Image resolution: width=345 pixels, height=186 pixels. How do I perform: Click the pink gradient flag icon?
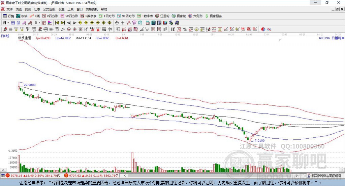[x=50, y=23]
